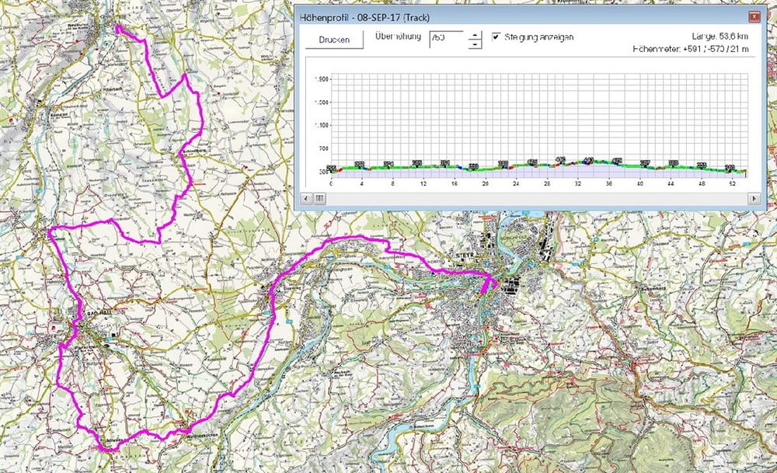Viewport: 777px width, 473px height.
Task: Click the Drucken print button
Action: click(x=335, y=40)
